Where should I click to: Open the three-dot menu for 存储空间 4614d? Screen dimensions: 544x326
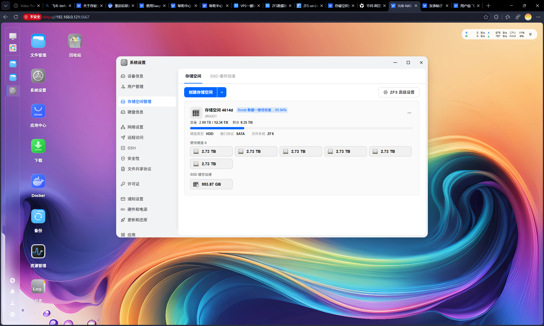(409, 113)
